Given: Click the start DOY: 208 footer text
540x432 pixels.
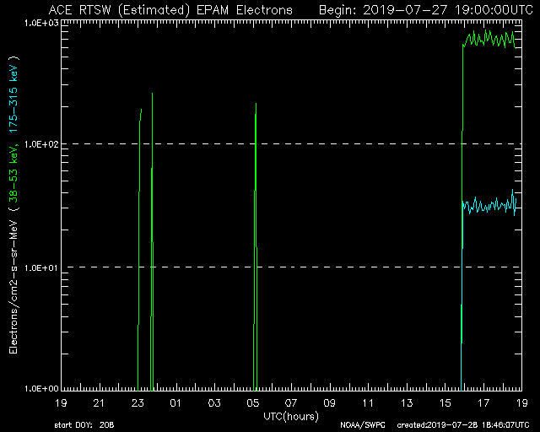Looking at the screenshot, I should click(x=84, y=424).
